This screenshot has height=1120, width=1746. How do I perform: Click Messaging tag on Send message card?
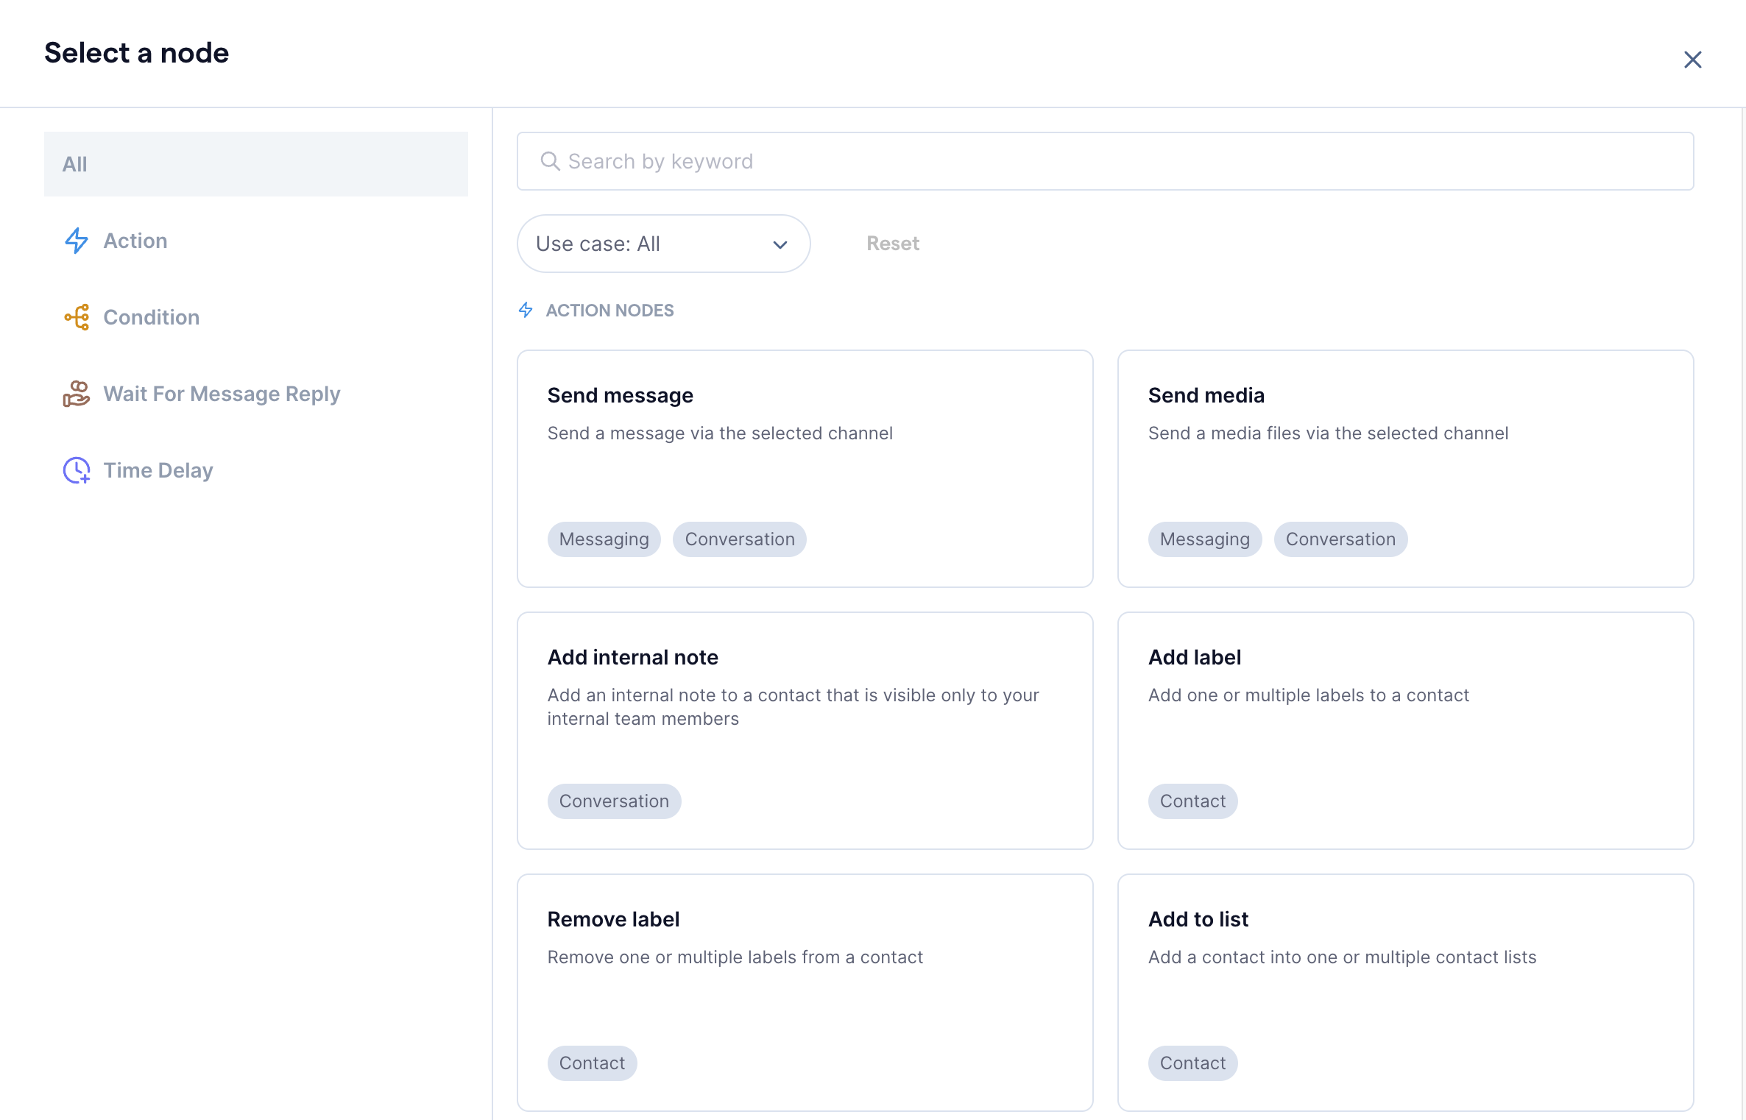point(604,539)
